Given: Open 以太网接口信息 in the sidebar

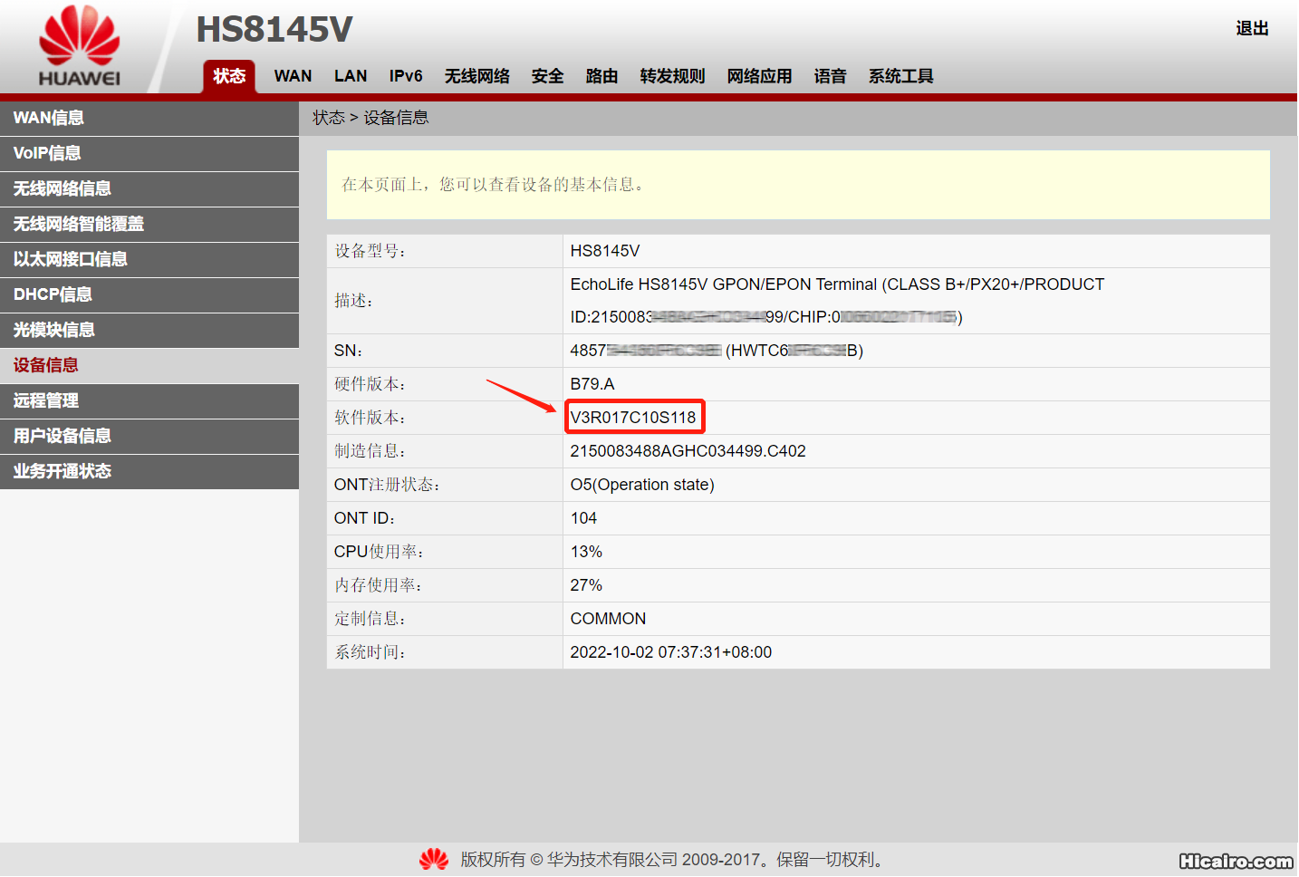Looking at the screenshot, I should click(149, 259).
